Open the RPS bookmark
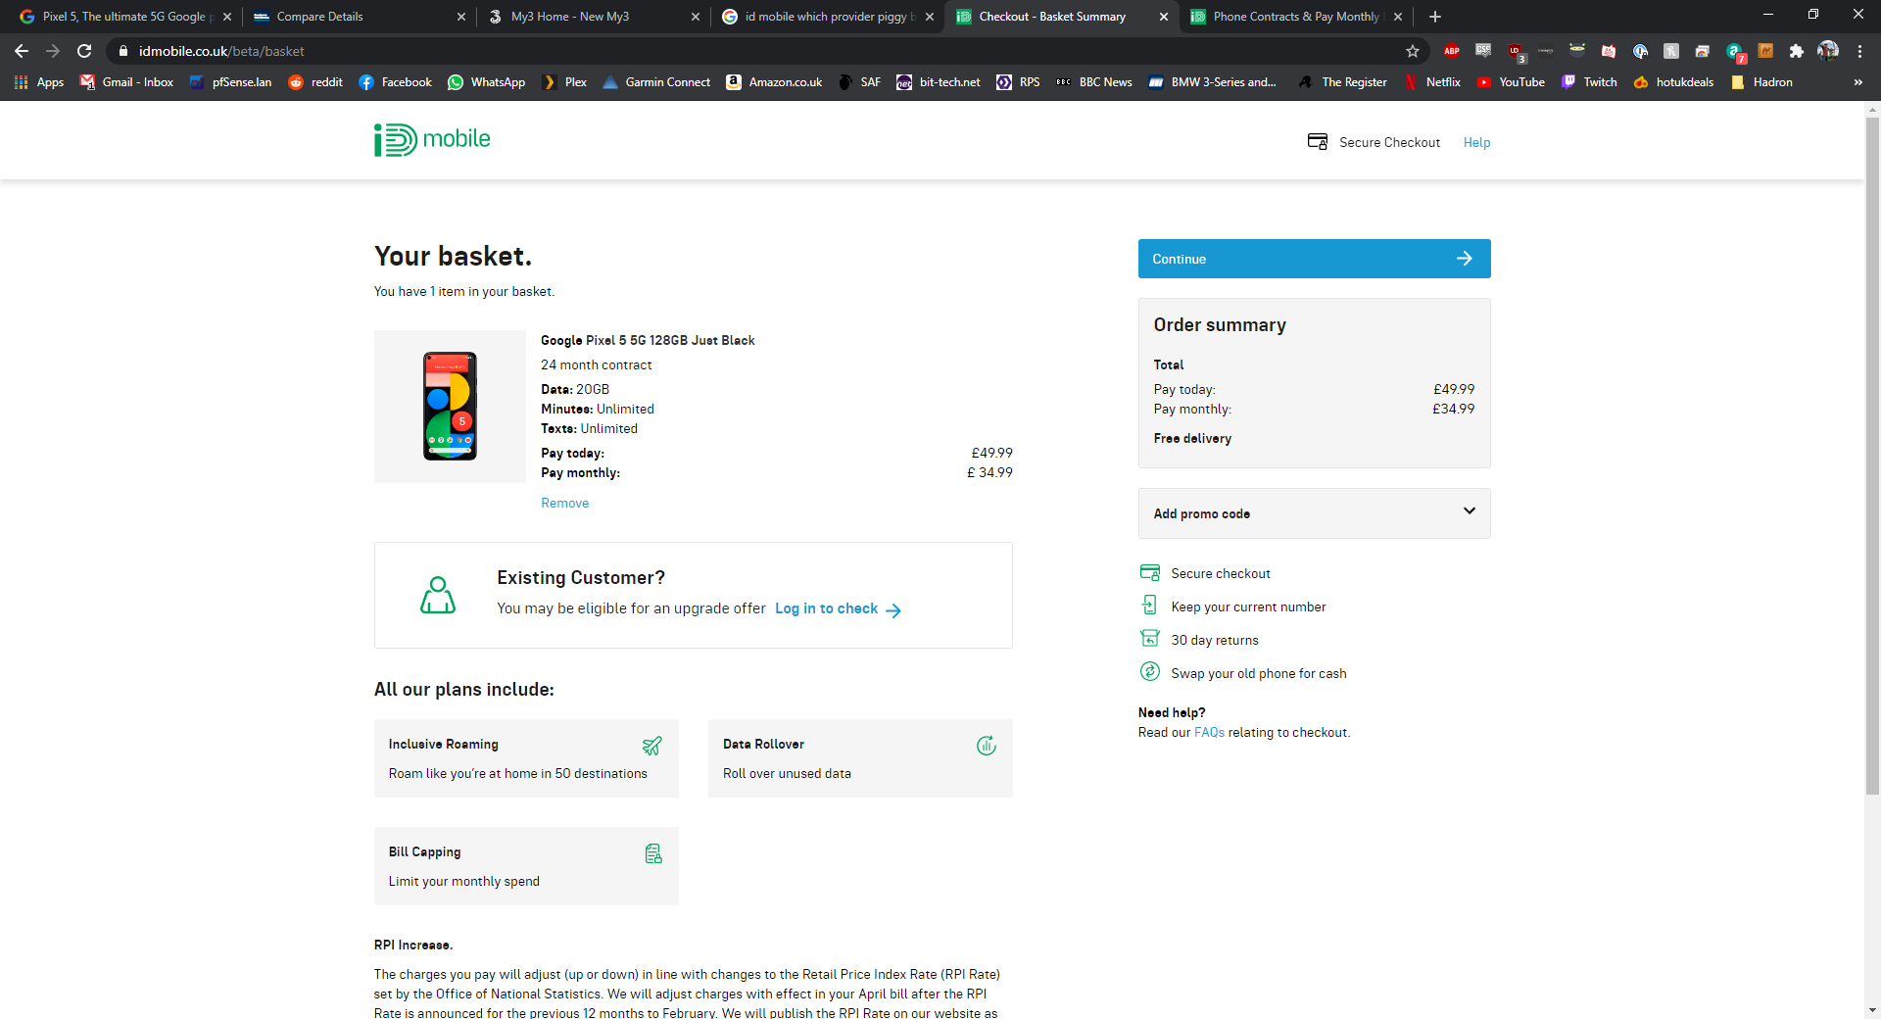1881x1019 pixels. (x=1018, y=82)
